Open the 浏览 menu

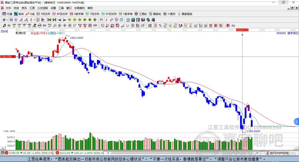tap(16, 8)
